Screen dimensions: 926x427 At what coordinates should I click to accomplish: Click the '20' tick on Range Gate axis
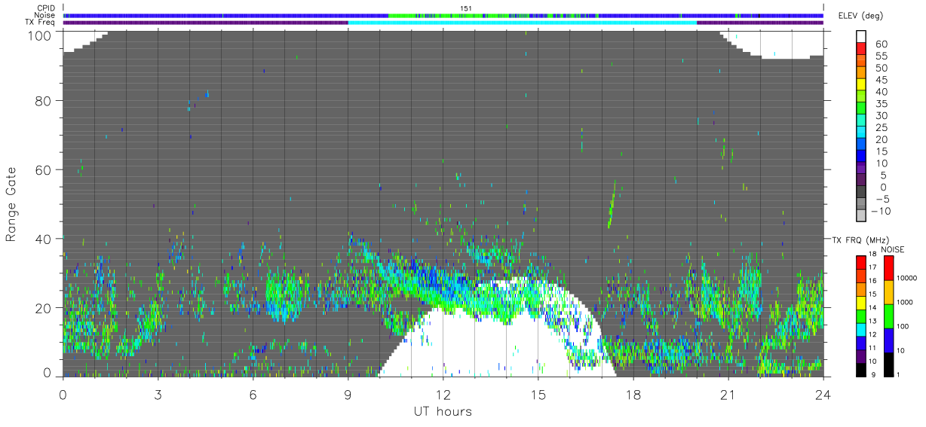coord(43,308)
